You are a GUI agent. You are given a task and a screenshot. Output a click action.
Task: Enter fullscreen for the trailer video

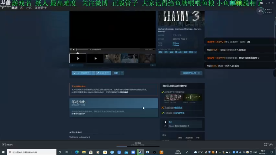pos(154,50)
